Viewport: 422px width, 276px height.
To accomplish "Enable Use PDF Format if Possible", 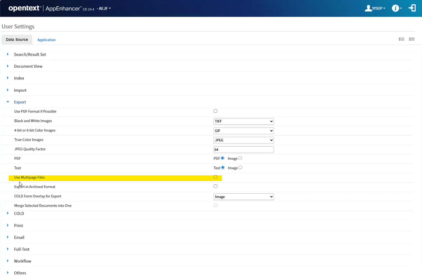I will 215,111.
